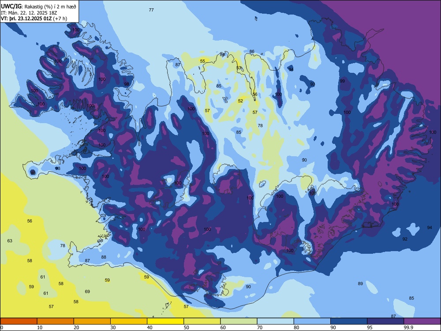Screen dimensions: 441x331
Task: Click the '(+7 h)' forecast offset text
Action: click(x=60, y=19)
